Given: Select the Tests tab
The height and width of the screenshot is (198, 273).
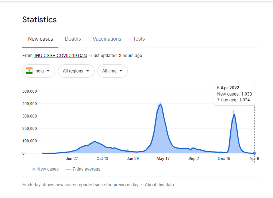Looking at the screenshot, I should [139, 39].
